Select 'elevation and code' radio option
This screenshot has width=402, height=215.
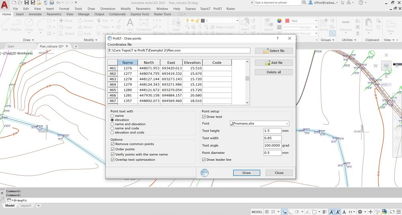pos(112,133)
